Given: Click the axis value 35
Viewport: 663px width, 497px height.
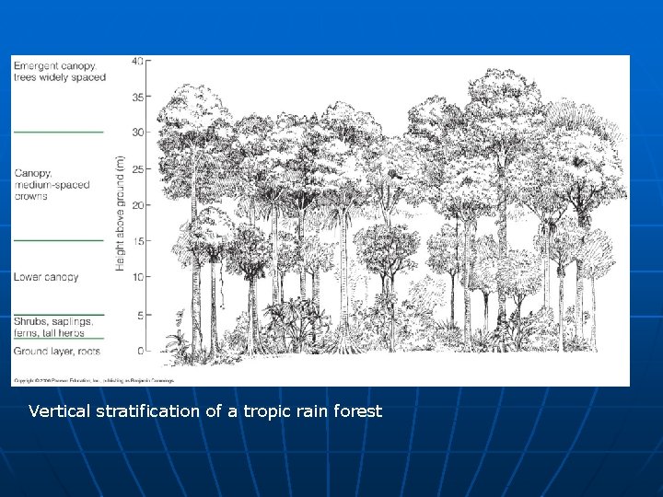Looking at the screenshot, I should coord(137,98).
